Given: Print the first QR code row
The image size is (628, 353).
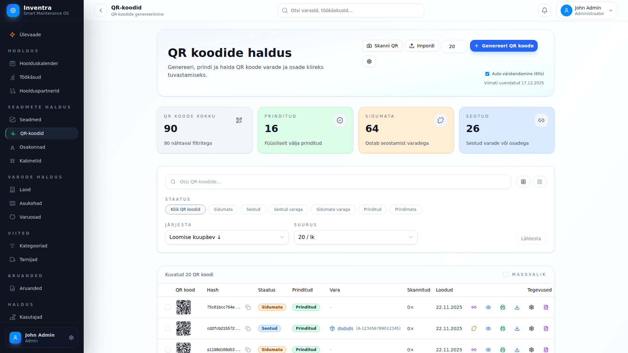Looking at the screenshot, I should tap(502, 307).
